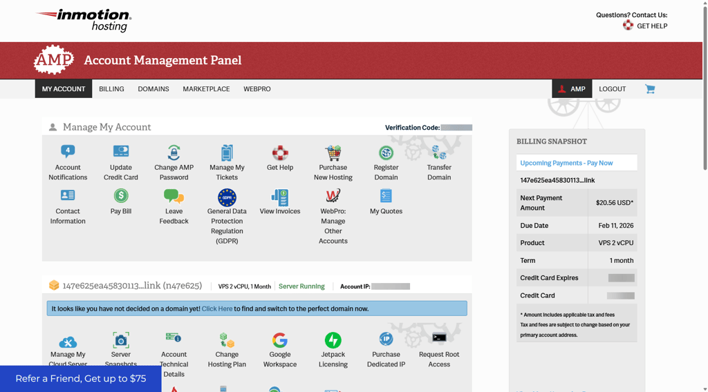Click the Product value 'VPS 2 vCPU'
708x392 pixels.
[616, 242]
